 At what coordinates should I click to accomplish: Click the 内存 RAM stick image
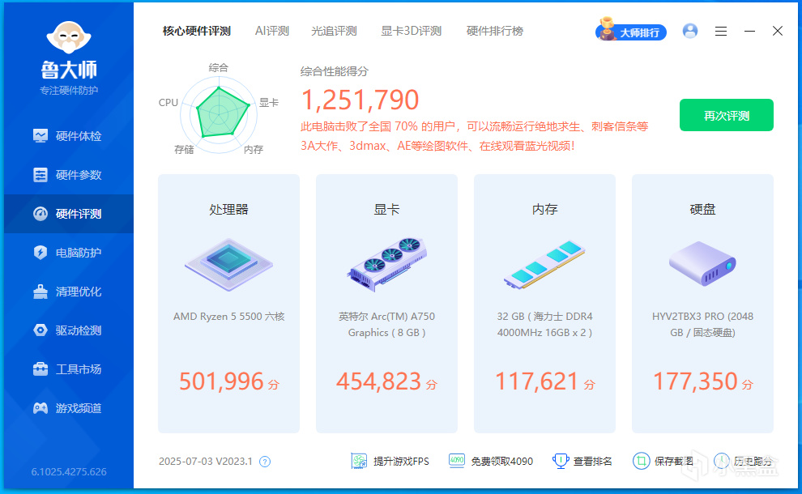click(544, 264)
